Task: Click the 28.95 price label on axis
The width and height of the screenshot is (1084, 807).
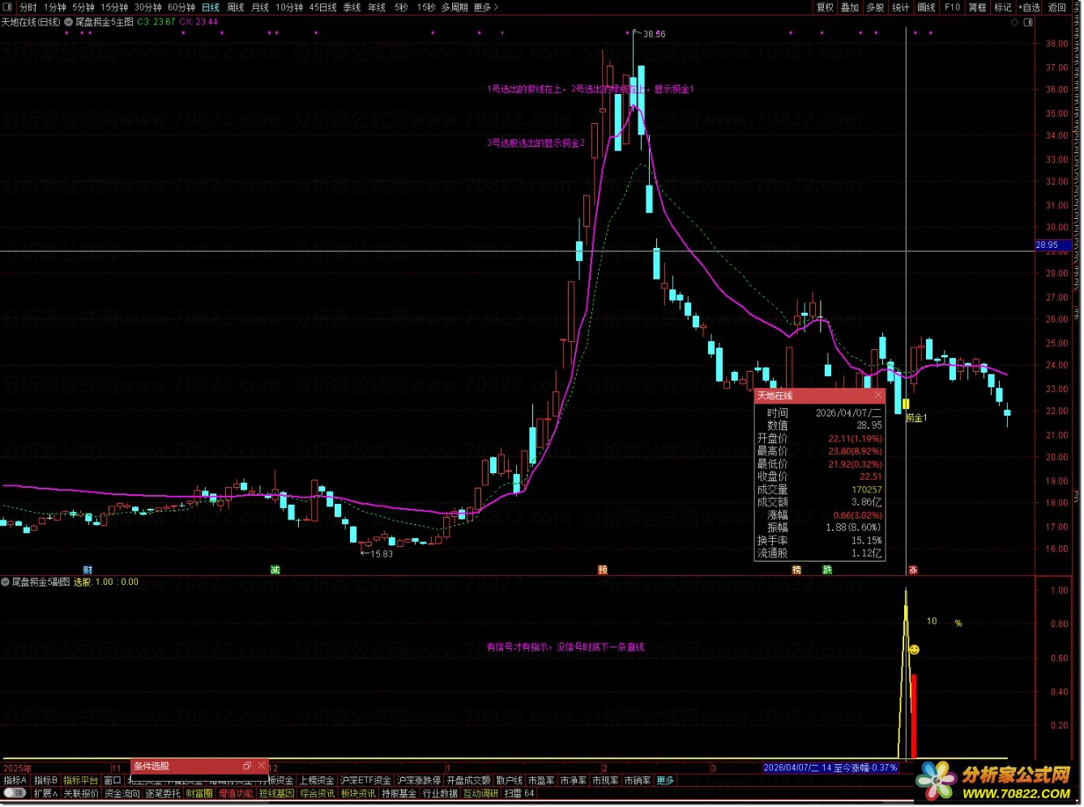Action: (1047, 245)
